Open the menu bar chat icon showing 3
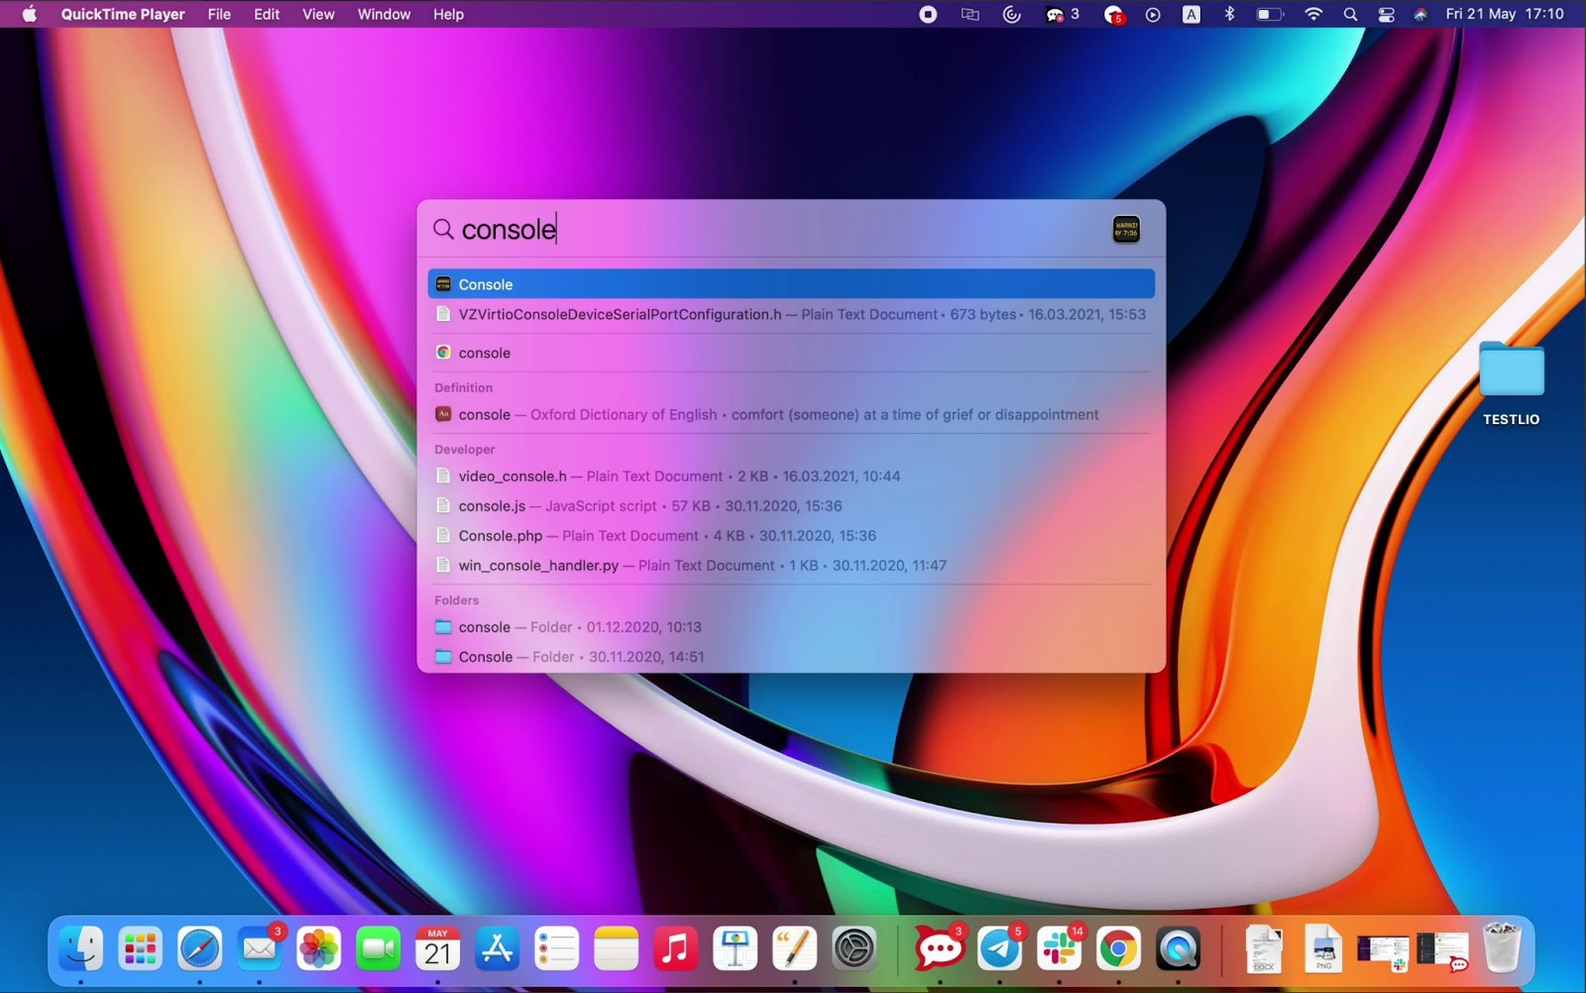The height and width of the screenshot is (993, 1586). [1062, 14]
